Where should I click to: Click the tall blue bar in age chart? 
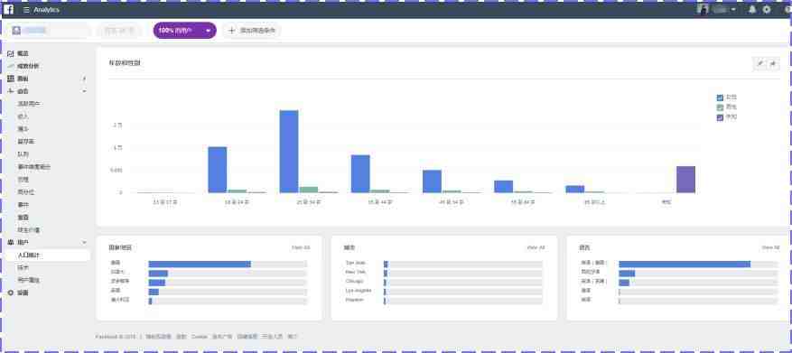289,152
